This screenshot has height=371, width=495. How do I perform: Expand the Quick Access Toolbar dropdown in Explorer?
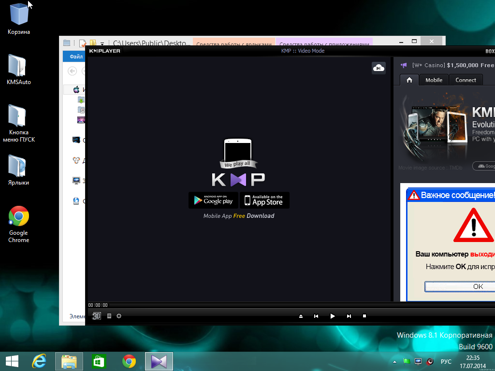(102, 43)
